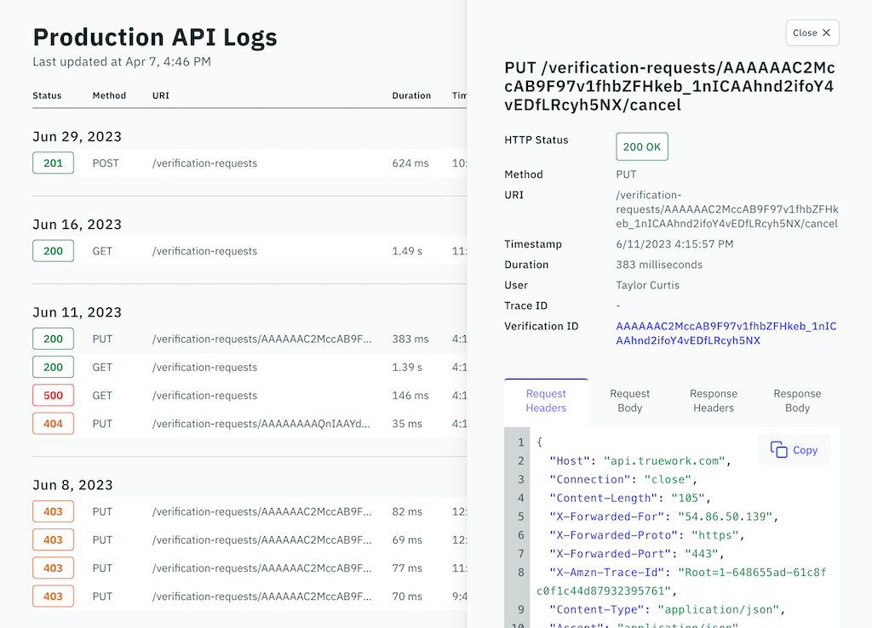Open the Request Body tab

click(x=629, y=400)
